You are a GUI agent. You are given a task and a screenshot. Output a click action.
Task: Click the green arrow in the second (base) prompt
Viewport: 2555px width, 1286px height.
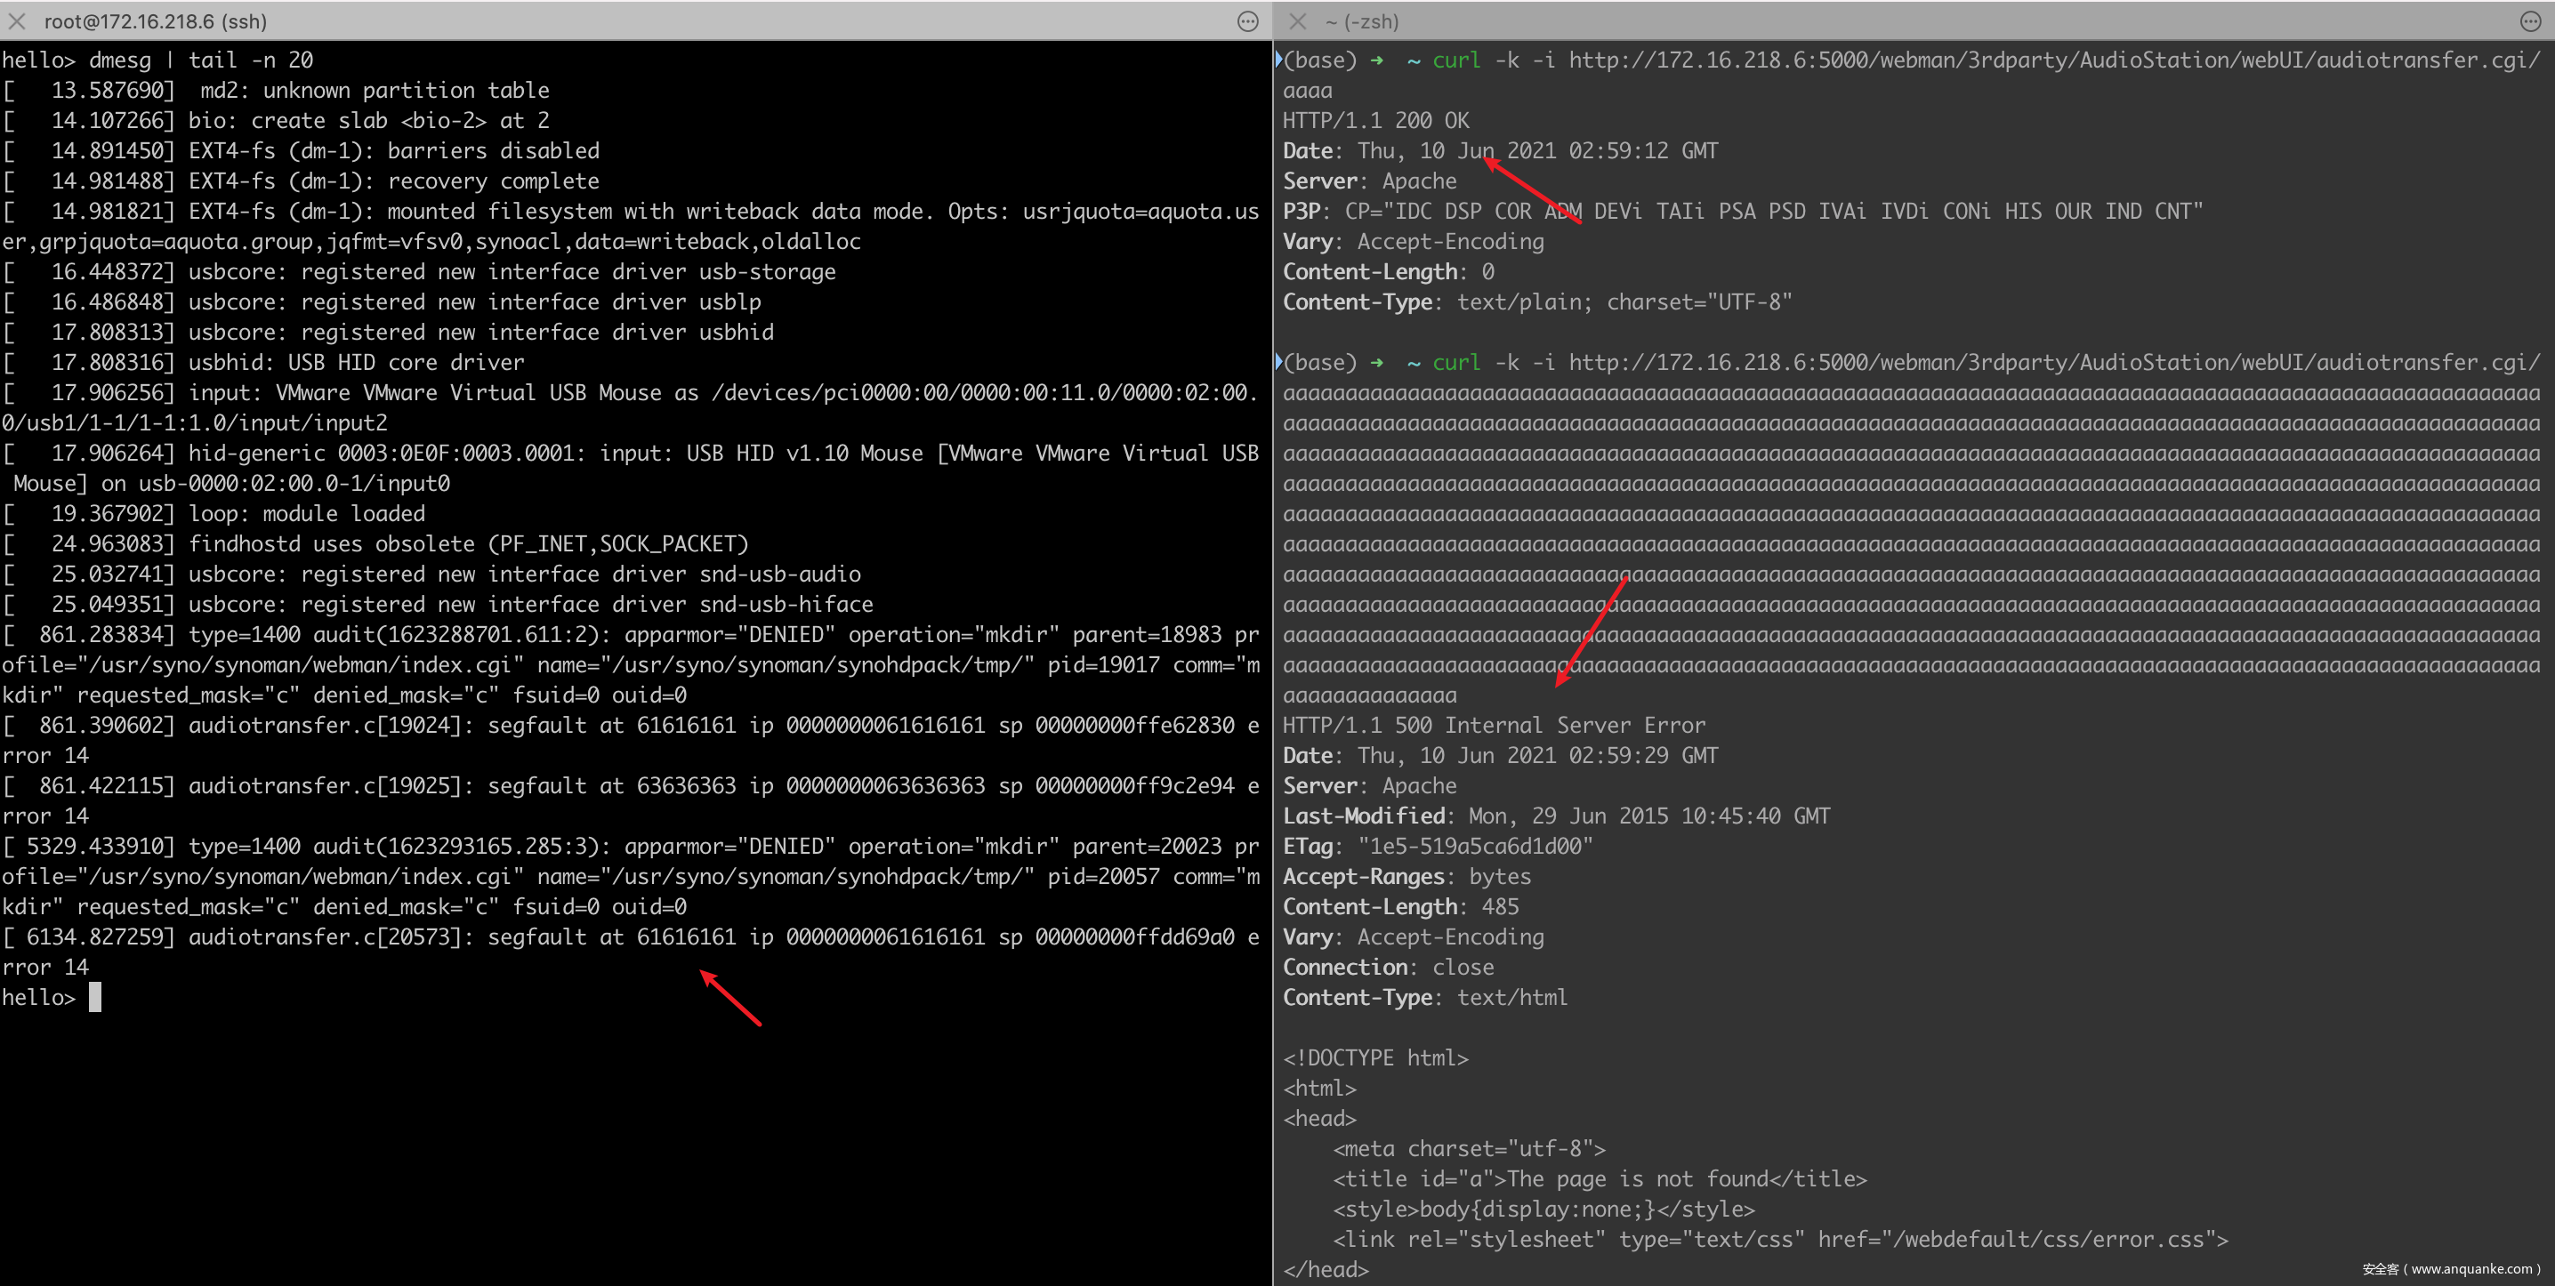click(1376, 363)
